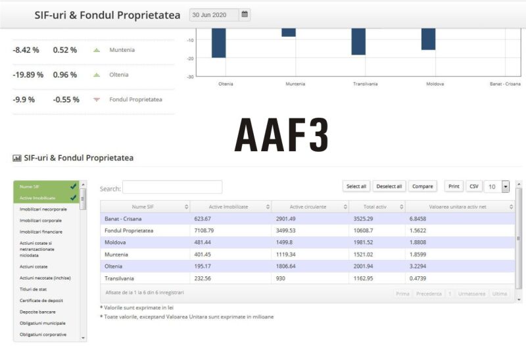Screen dimensions: 526x346
Task: Click the Transilvania bar in the chart
Action: [358, 41]
